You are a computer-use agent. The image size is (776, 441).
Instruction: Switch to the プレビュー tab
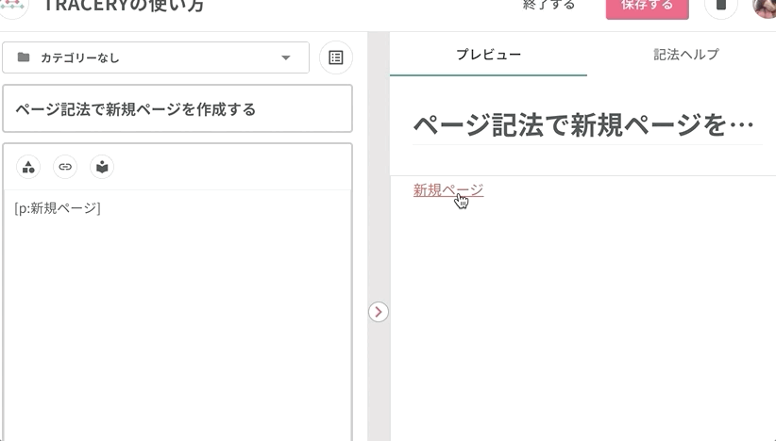[x=488, y=55]
